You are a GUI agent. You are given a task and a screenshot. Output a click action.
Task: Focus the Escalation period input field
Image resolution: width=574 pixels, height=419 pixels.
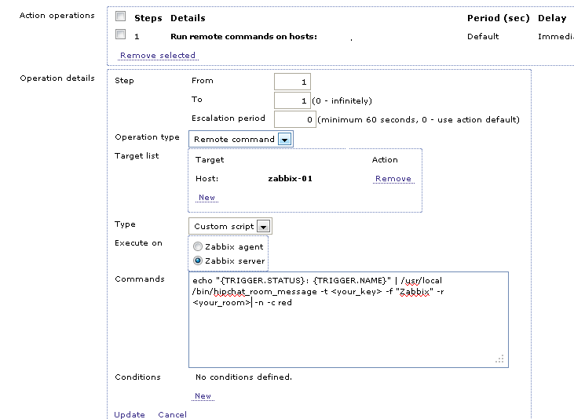click(x=295, y=119)
